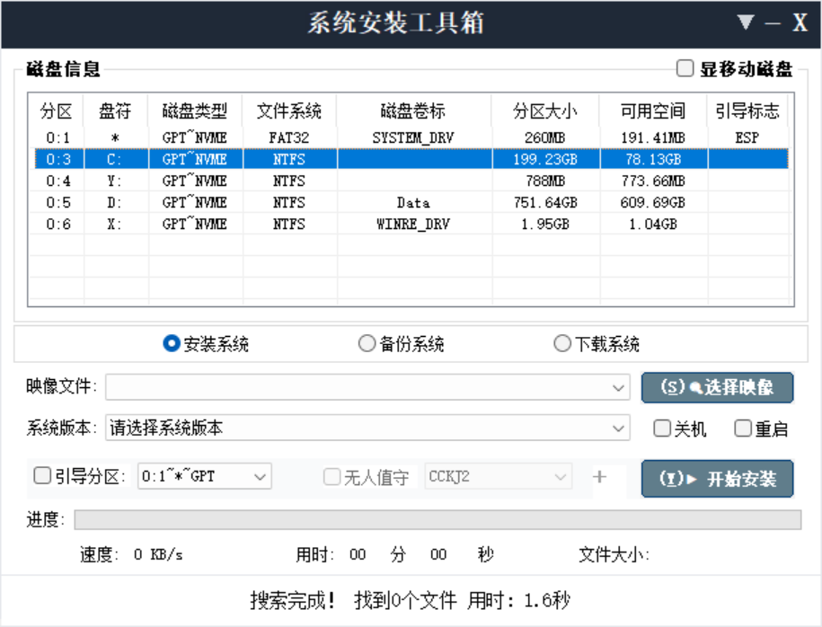Image resolution: width=822 pixels, height=627 pixels.
Task: Select partition row 0:5
Action: coord(411,202)
